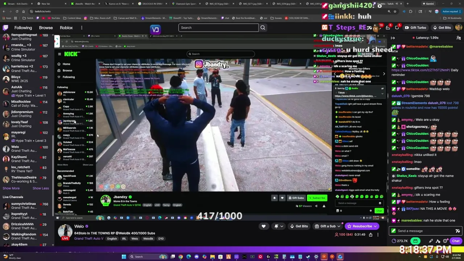Screen dimensions: 464x261
Task: Open new browser tab plus
Action: (407, 4)
